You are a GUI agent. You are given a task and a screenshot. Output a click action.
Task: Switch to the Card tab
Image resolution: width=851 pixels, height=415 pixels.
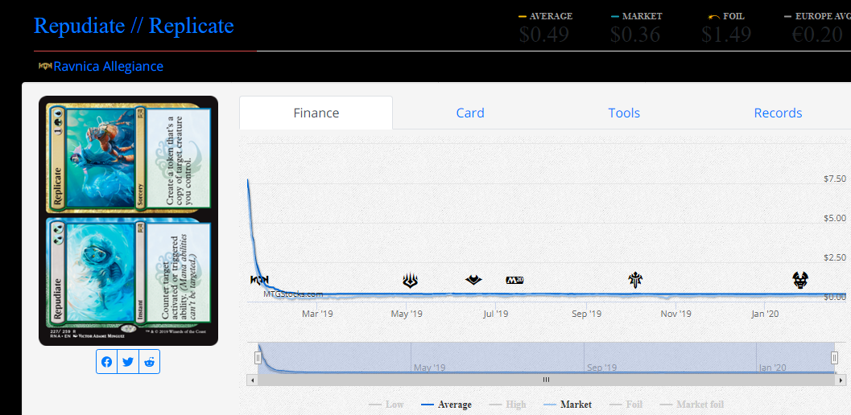470,113
